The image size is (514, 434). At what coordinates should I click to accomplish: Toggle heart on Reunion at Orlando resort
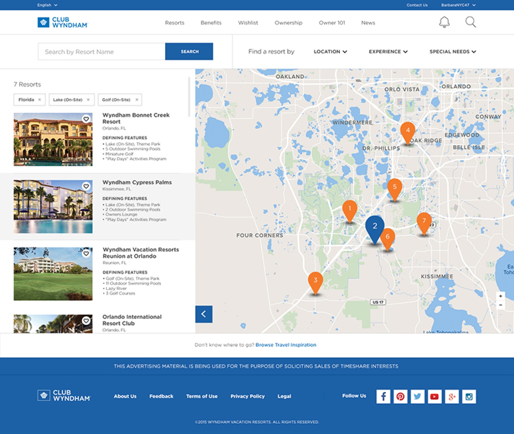(x=86, y=254)
